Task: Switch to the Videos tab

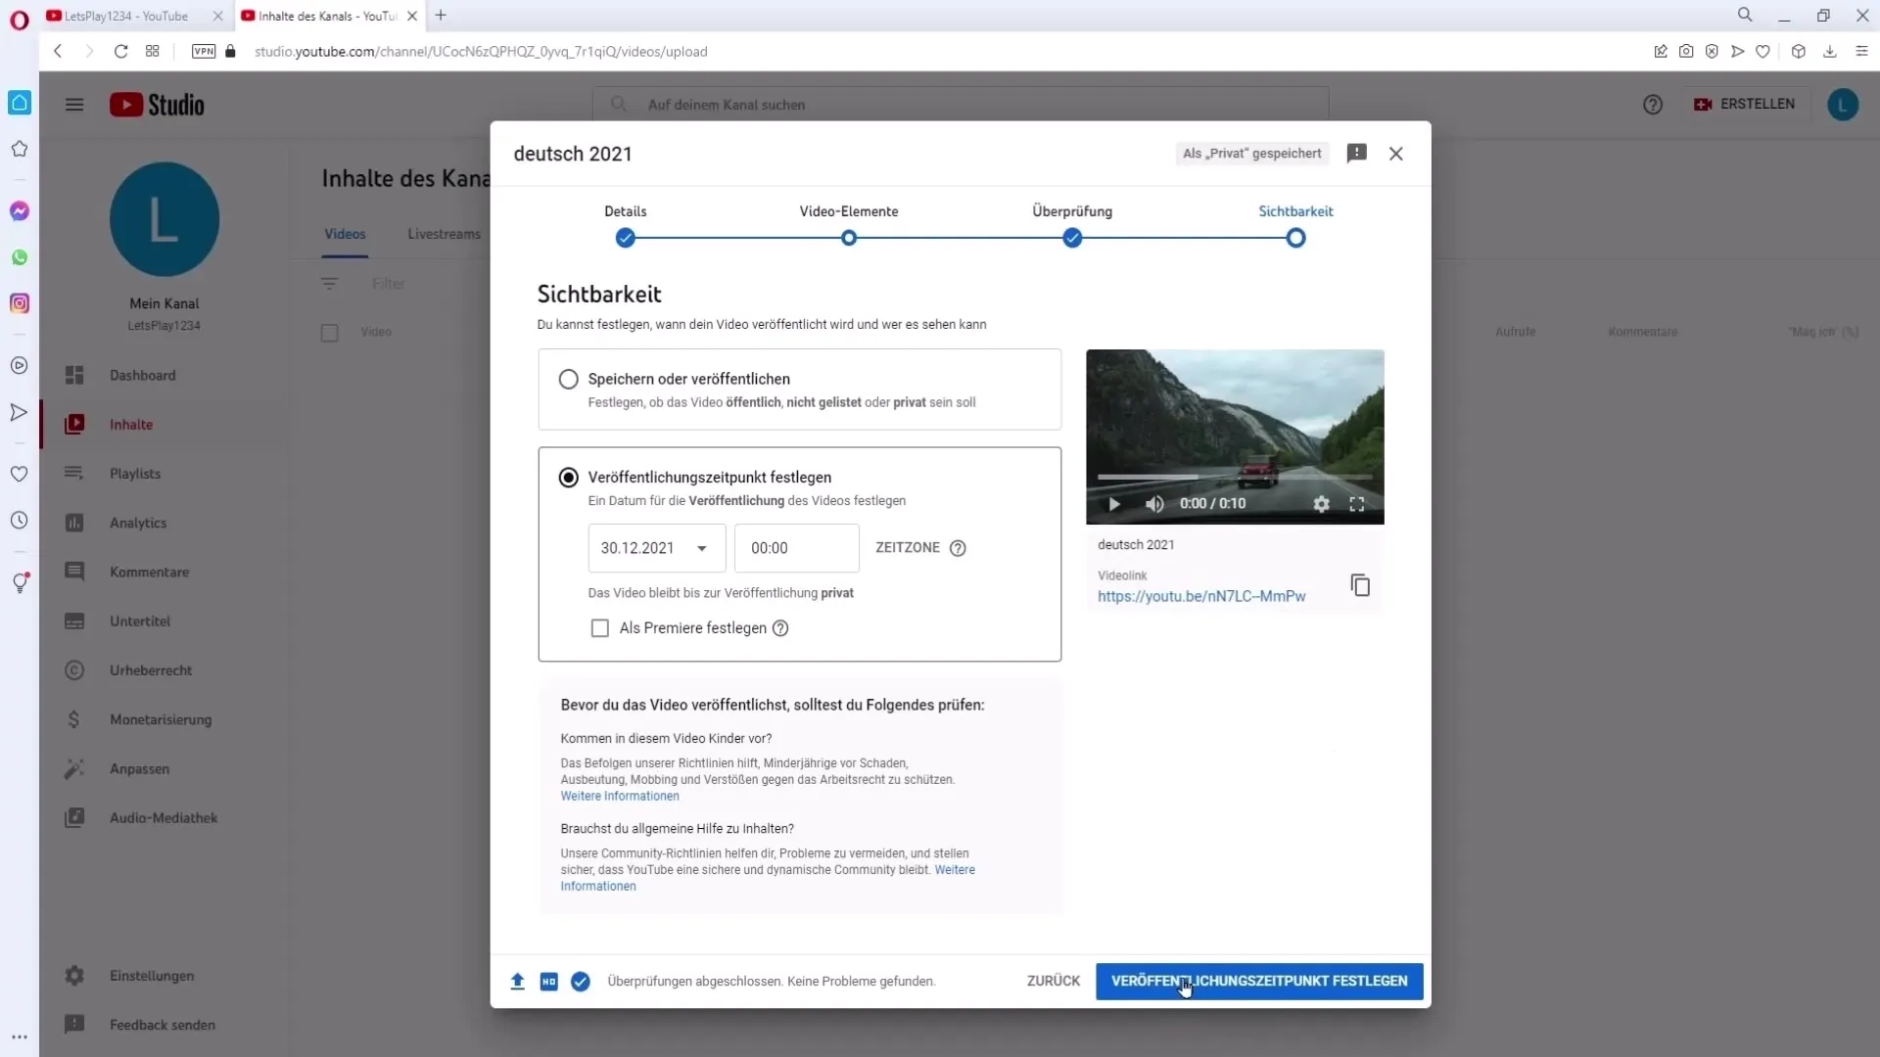Action: pos(345,234)
